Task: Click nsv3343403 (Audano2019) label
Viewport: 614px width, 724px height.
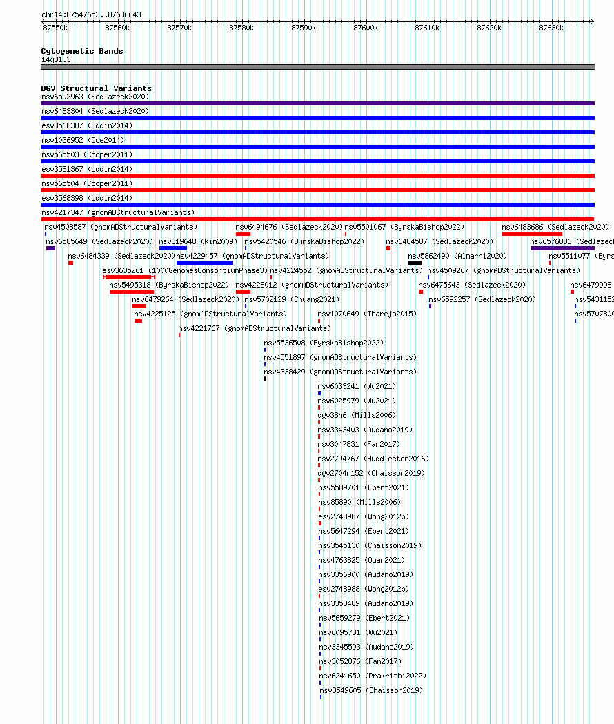Action: pyautogui.click(x=366, y=430)
